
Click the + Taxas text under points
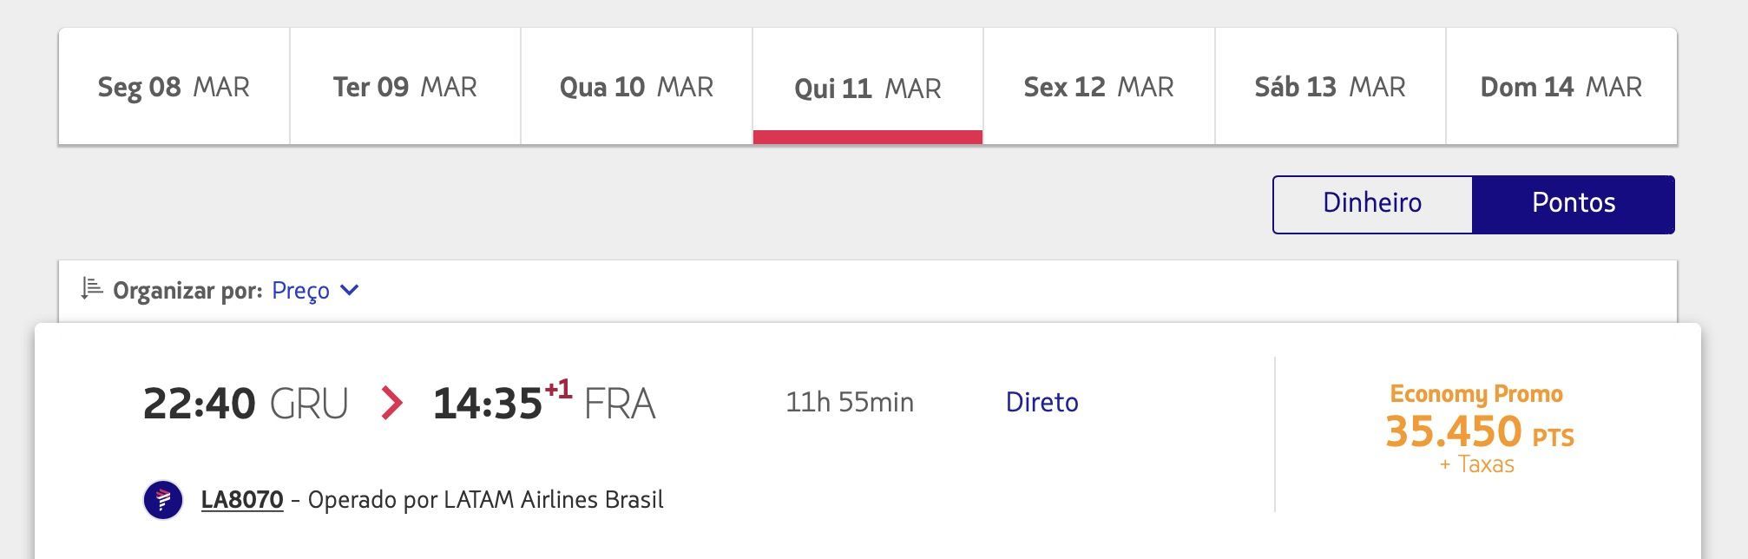point(1477,464)
